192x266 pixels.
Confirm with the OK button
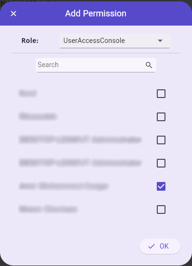(x=160, y=246)
